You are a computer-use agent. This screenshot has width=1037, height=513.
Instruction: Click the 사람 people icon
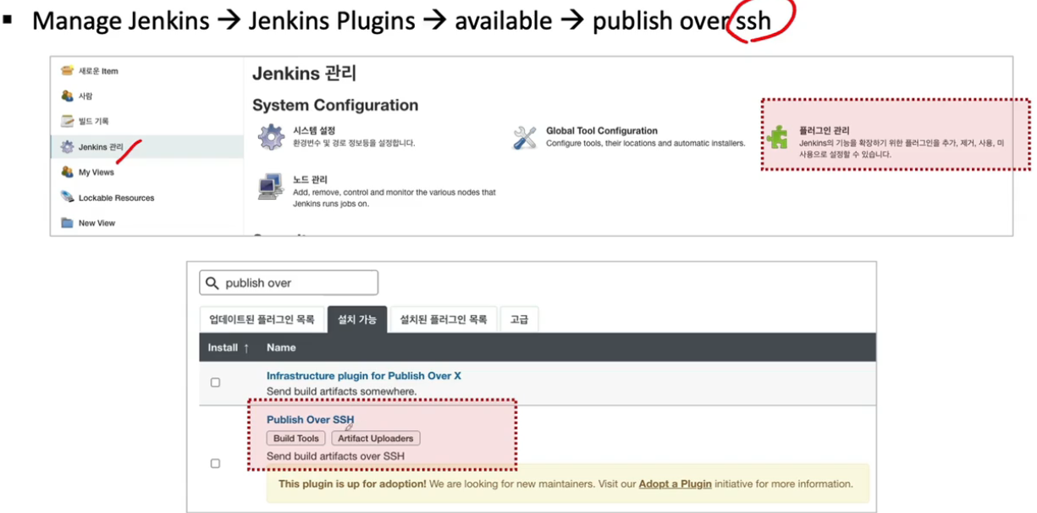(x=67, y=96)
